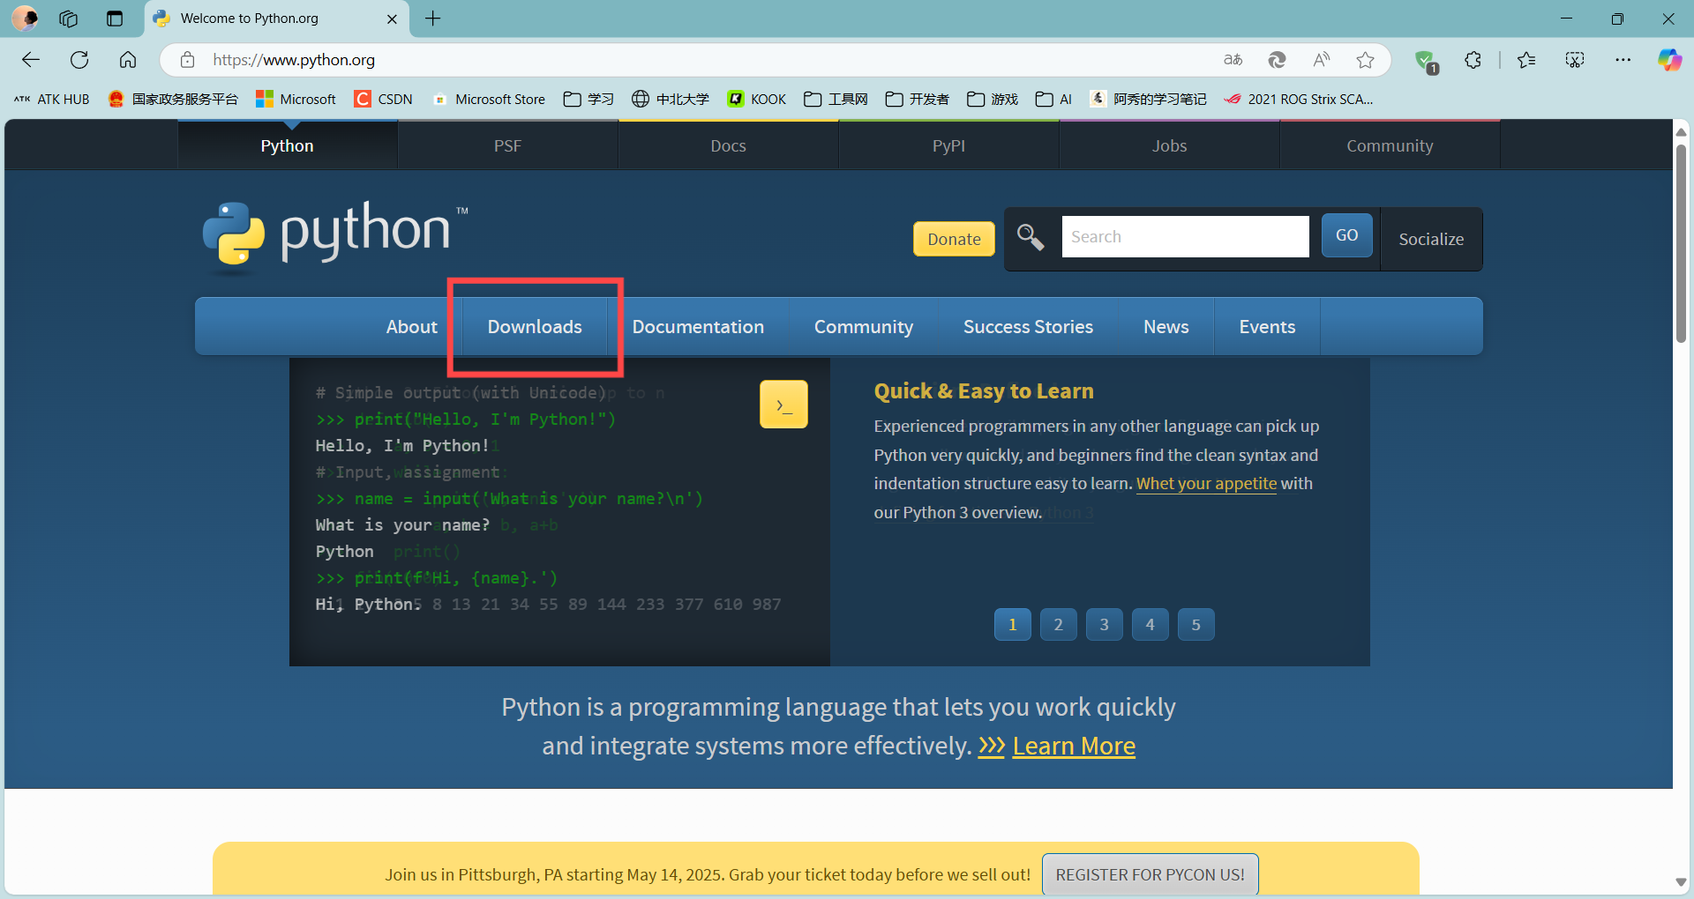The width and height of the screenshot is (1694, 899).
Task: Toggle translate for this page
Action: point(1233,60)
